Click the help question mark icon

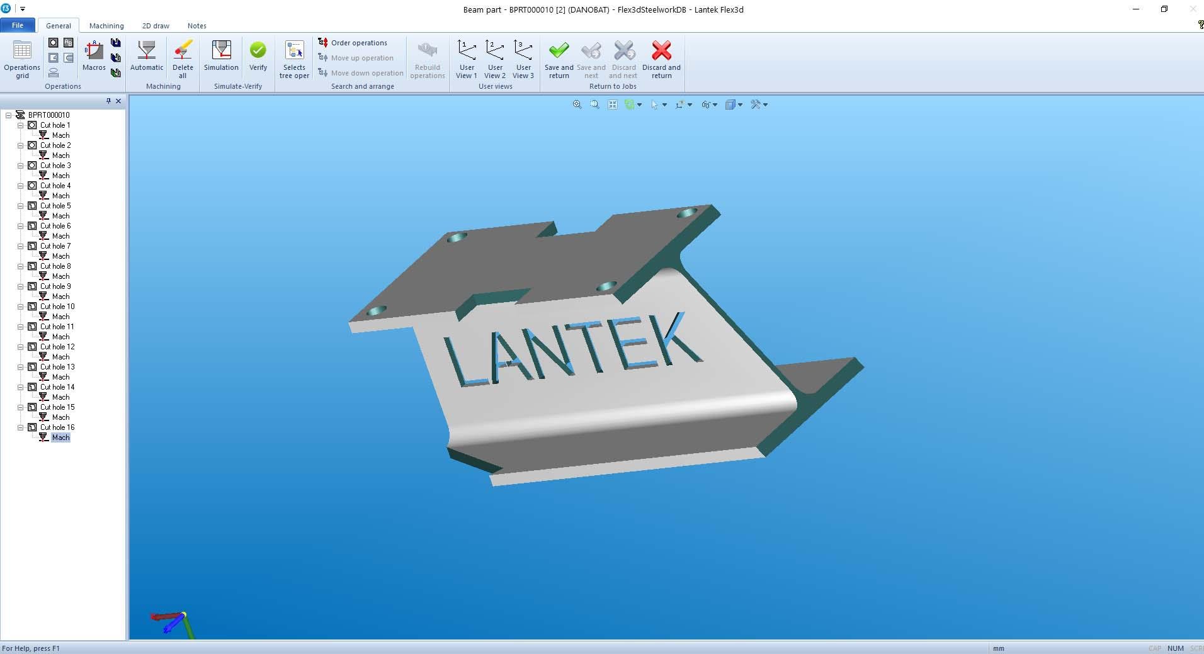(1200, 25)
